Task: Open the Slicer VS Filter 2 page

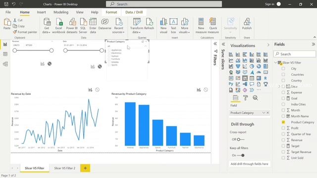Action: click(64, 168)
